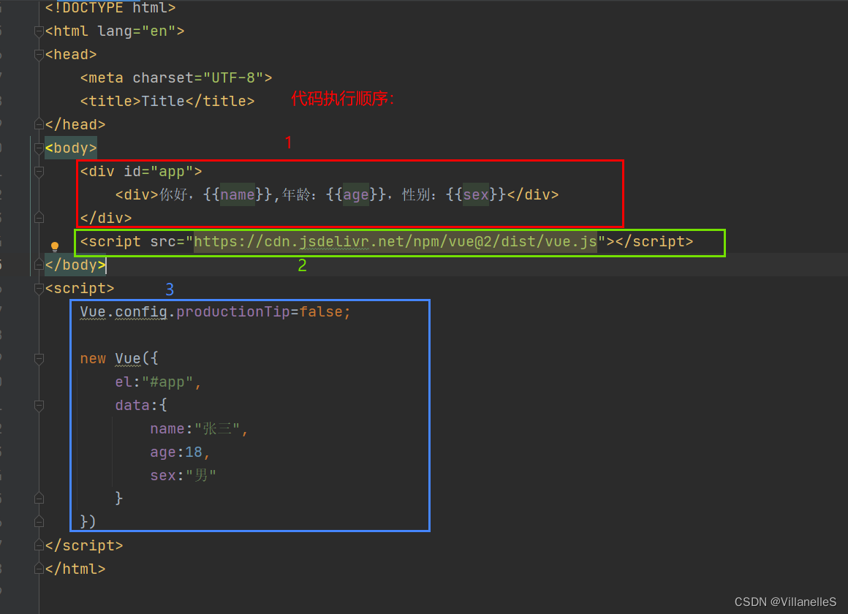This screenshot has width=848, height=614.
Task: Collapse the opening body tag fold
Action: tap(39, 148)
